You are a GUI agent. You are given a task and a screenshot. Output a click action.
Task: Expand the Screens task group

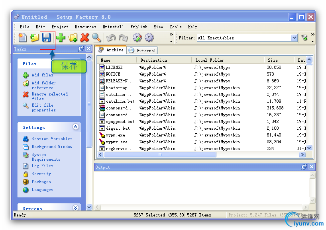pos(76,208)
